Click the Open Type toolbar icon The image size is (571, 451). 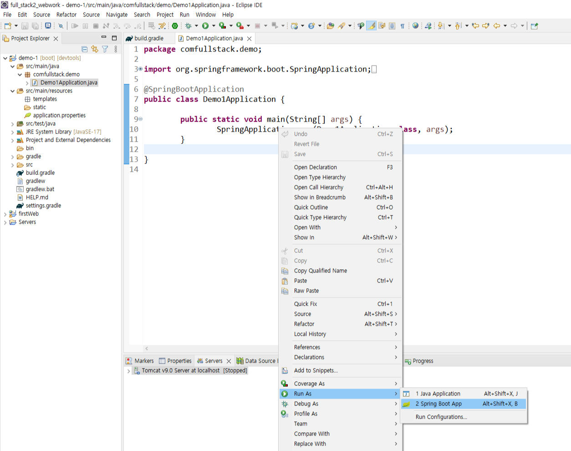331,26
